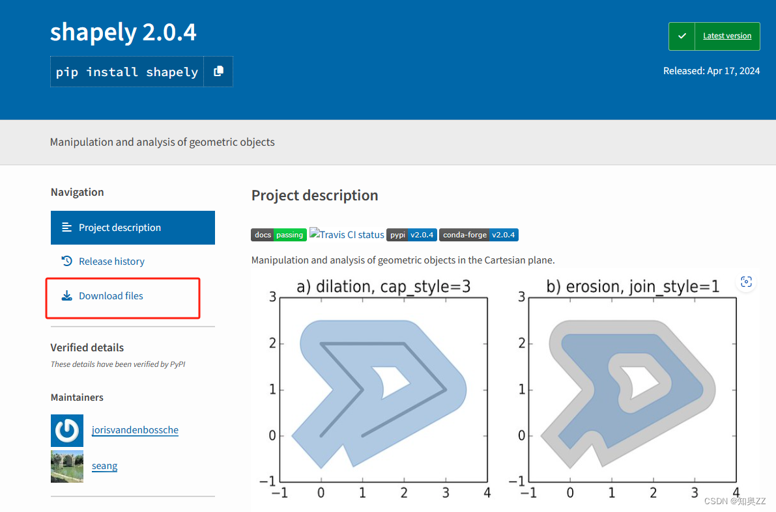Click the shapely 2.0.4 heading
Viewport: 776px width, 512px height.
click(123, 32)
